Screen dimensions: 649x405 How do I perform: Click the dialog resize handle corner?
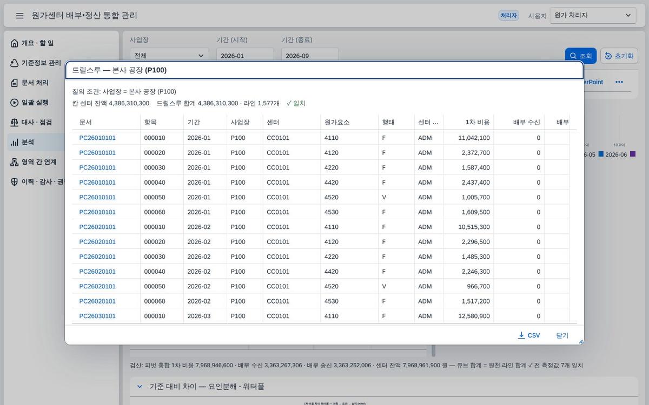tap(581, 341)
